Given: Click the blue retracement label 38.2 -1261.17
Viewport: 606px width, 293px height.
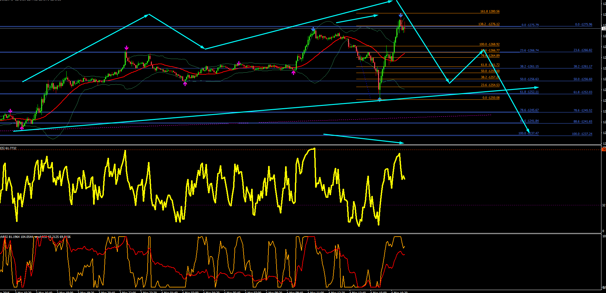Looking at the screenshot, I should [x=583, y=66].
